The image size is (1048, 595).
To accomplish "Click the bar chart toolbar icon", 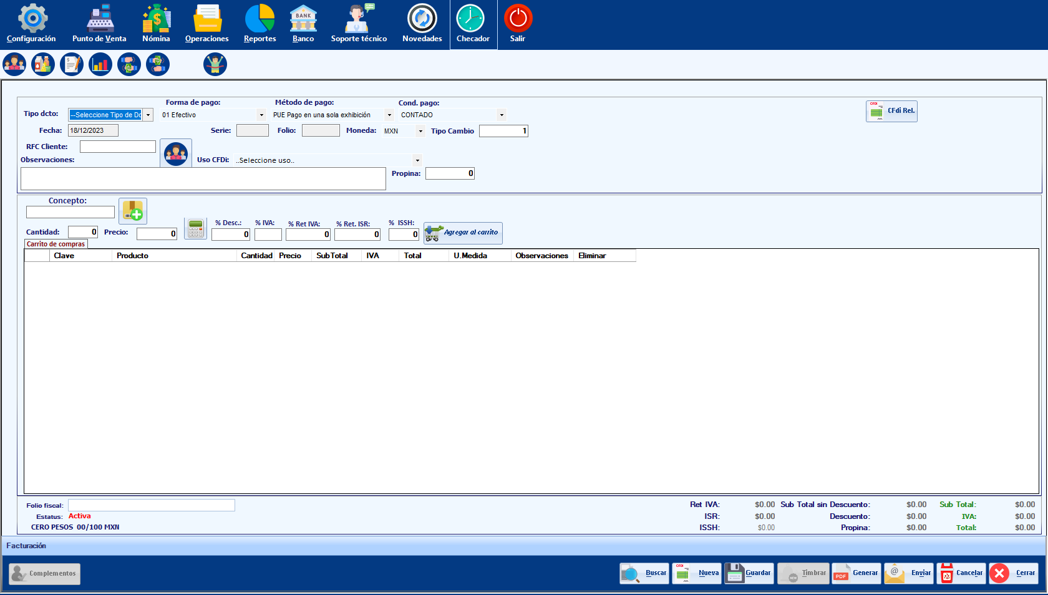I will [x=100, y=64].
